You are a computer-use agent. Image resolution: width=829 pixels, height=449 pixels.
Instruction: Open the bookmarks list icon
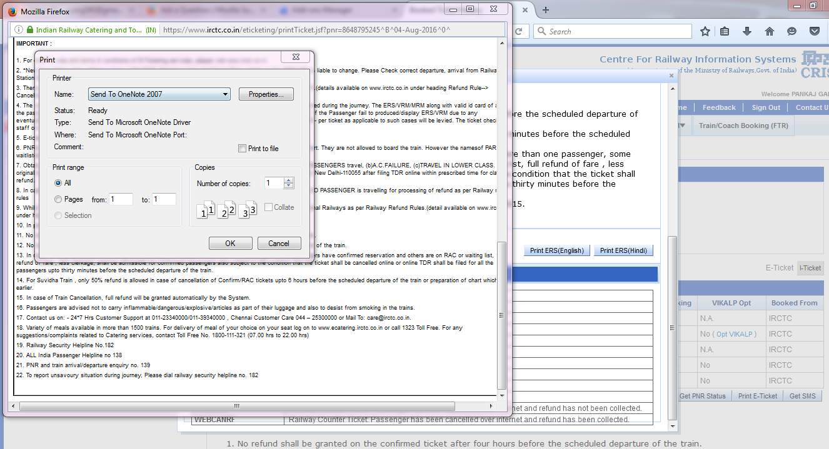pyautogui.click(x=725, y=31)
